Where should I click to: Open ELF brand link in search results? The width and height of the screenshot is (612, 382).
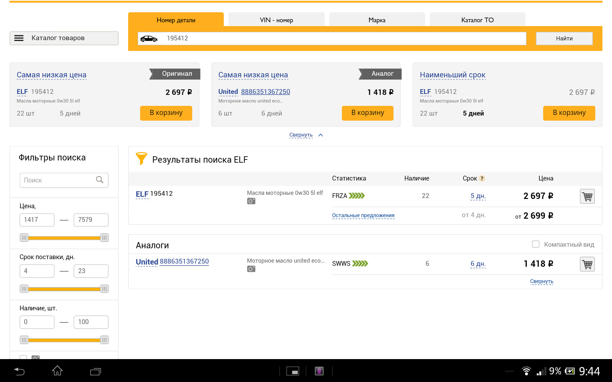click(x=142, y=194)
